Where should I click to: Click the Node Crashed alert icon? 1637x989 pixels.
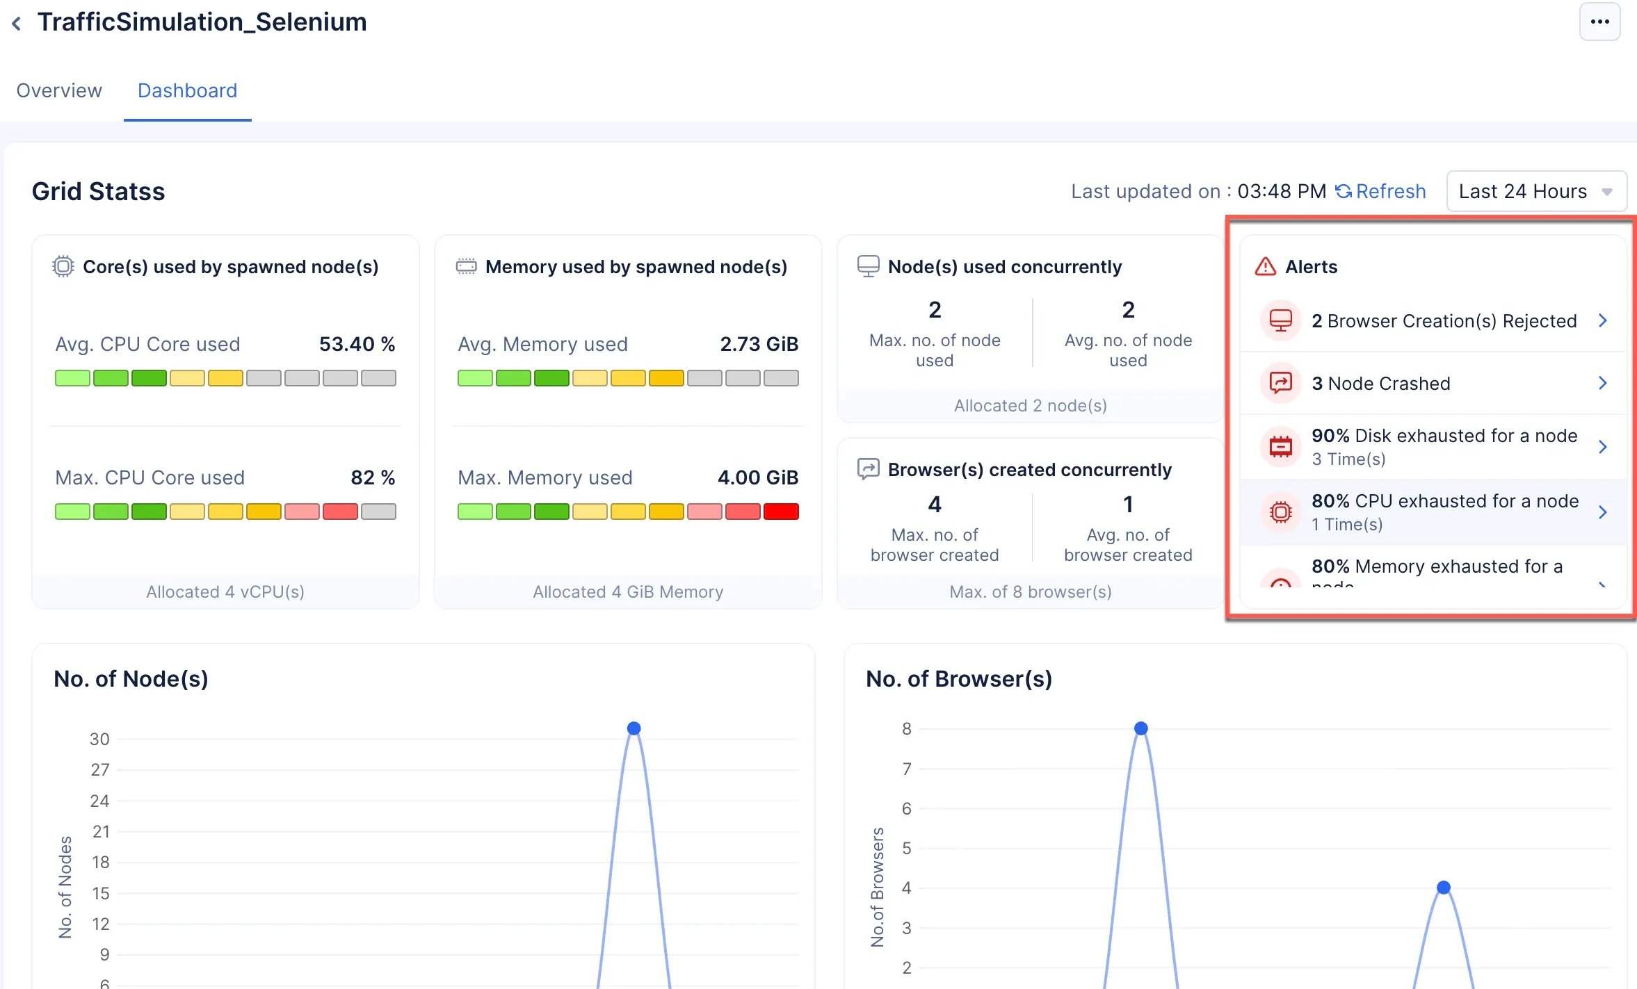click(1280, 383)
